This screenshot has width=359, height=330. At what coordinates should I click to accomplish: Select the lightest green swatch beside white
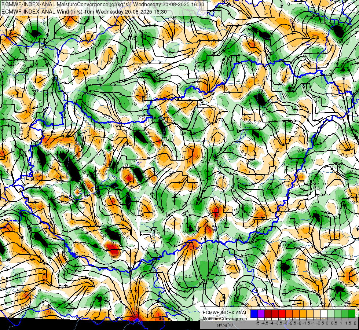click(331, 314)
